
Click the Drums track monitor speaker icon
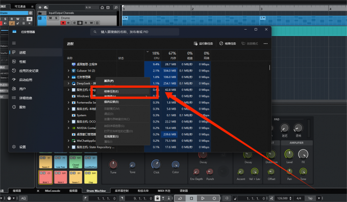click(69, 23)
